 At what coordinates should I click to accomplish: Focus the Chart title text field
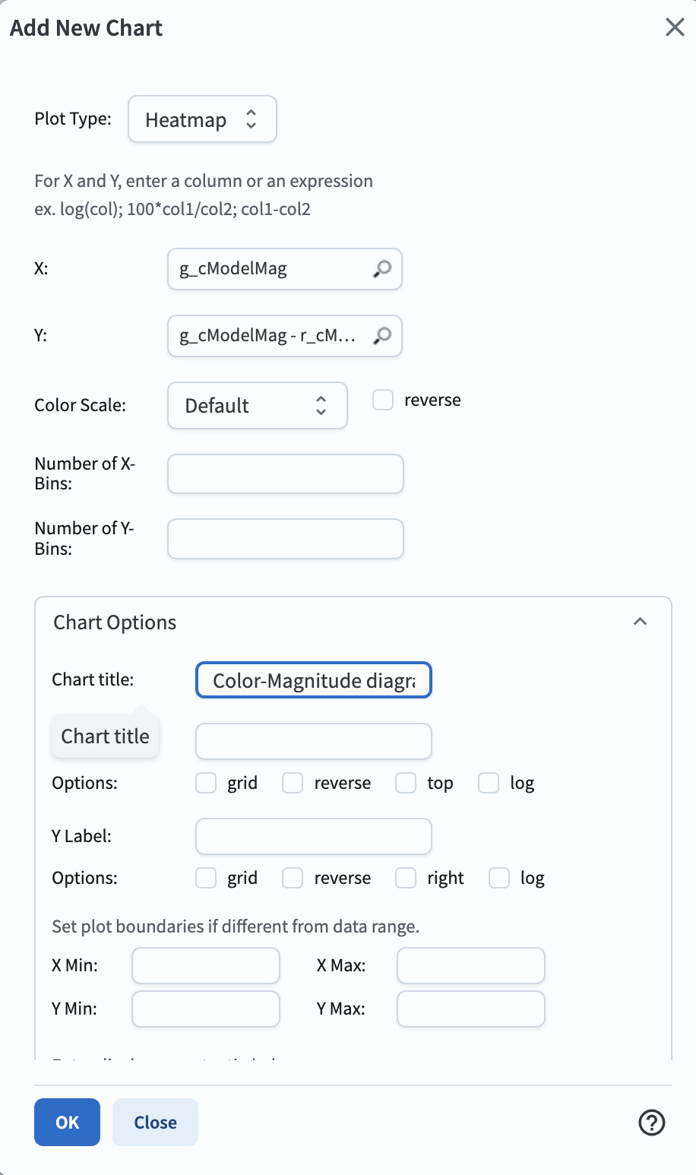313,680
